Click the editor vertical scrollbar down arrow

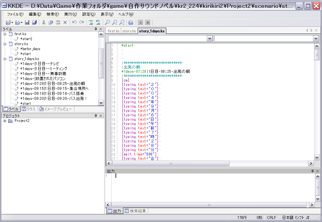pyautogui.click(x=317, y=157)
